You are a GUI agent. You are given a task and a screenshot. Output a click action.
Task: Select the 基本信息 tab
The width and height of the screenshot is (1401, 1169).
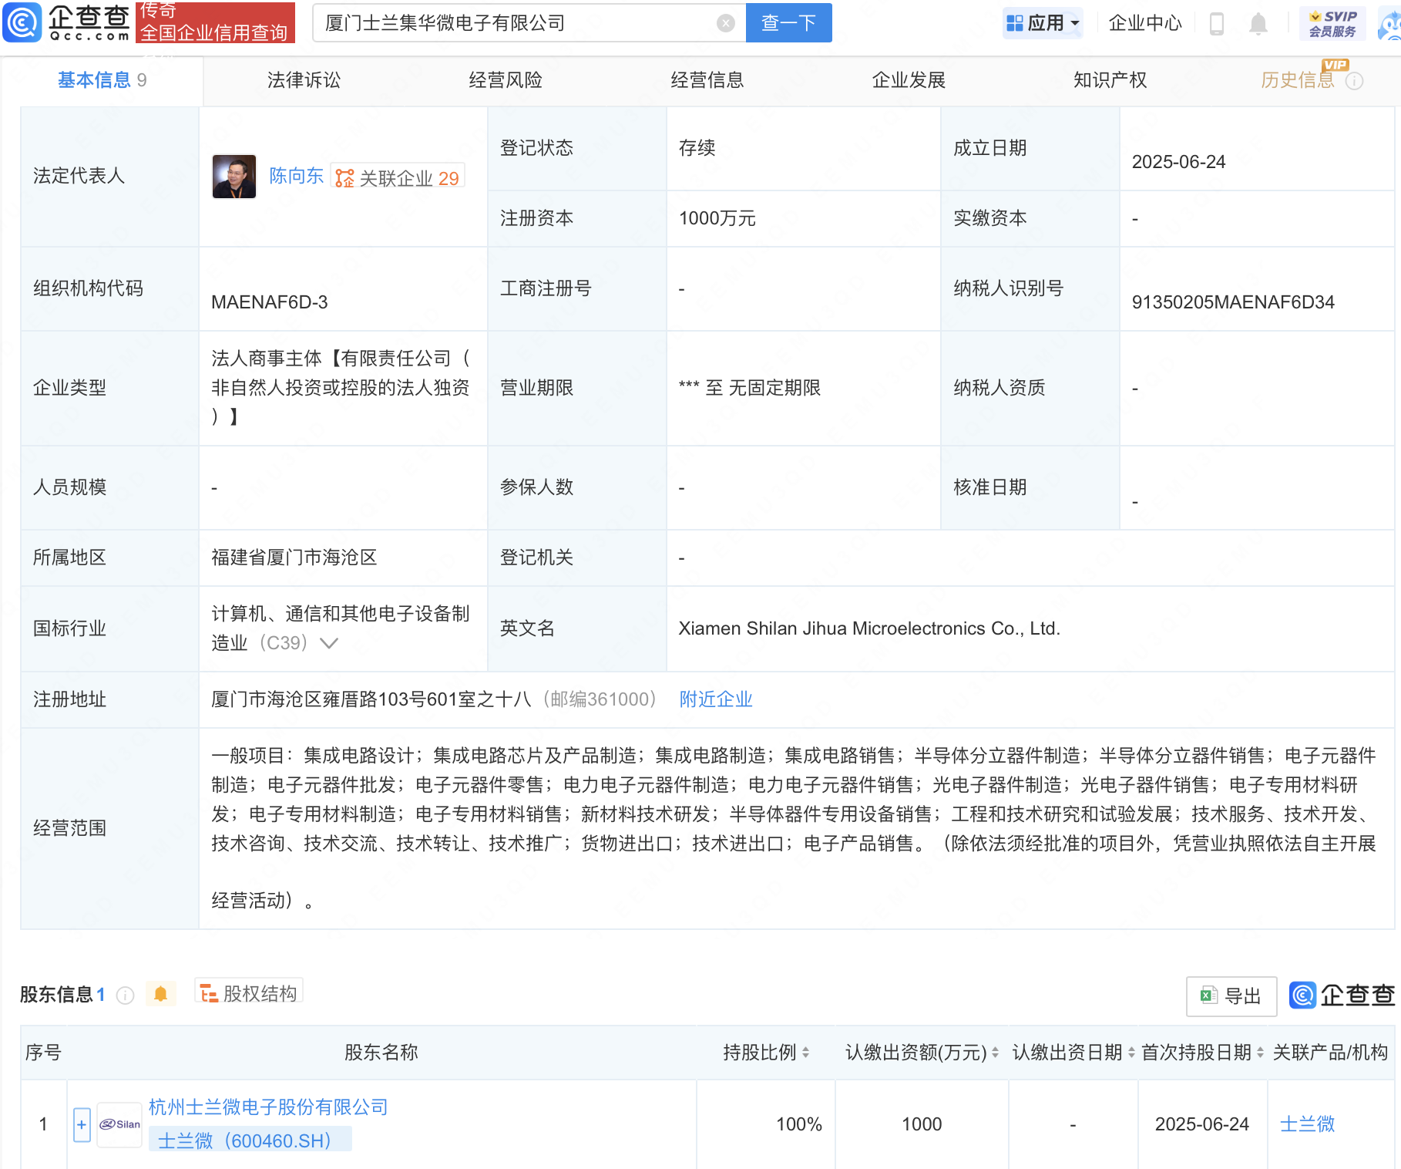[x=102, y=80]
